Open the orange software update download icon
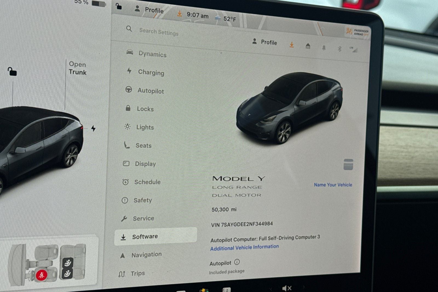This screenshot has width=438, height=292. [x=292, y=45]
